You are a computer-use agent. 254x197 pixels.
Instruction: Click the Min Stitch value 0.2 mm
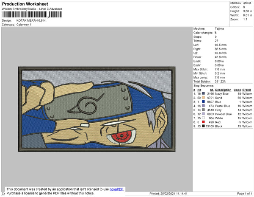[220, 73]
